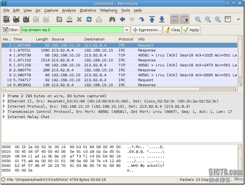Go to packet number curved arrow
The image size is (245, 185).
pyautogui.click(x=142, y=19)
